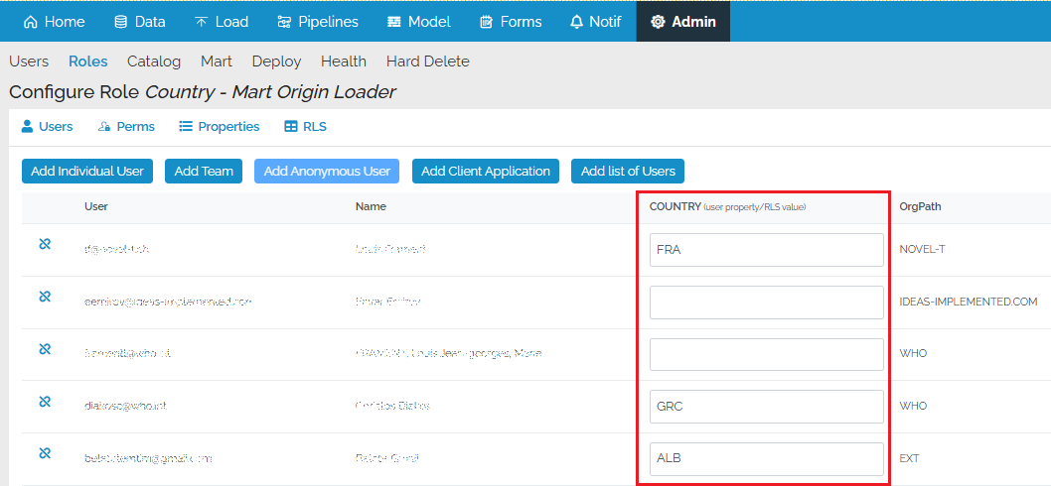Edit the COUNTRY field containing FRA
Image resolution: width=1051 pixels, height=486 pixels.
[x=766, y=250]
